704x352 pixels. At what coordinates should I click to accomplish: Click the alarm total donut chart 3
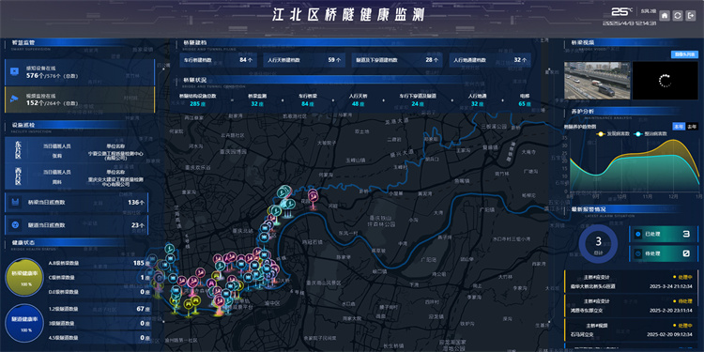click(598, 243)
